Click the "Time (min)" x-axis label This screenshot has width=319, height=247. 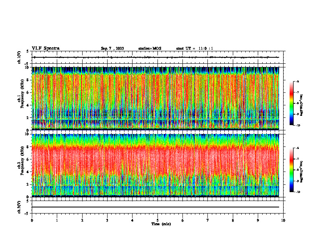(161, 224)
